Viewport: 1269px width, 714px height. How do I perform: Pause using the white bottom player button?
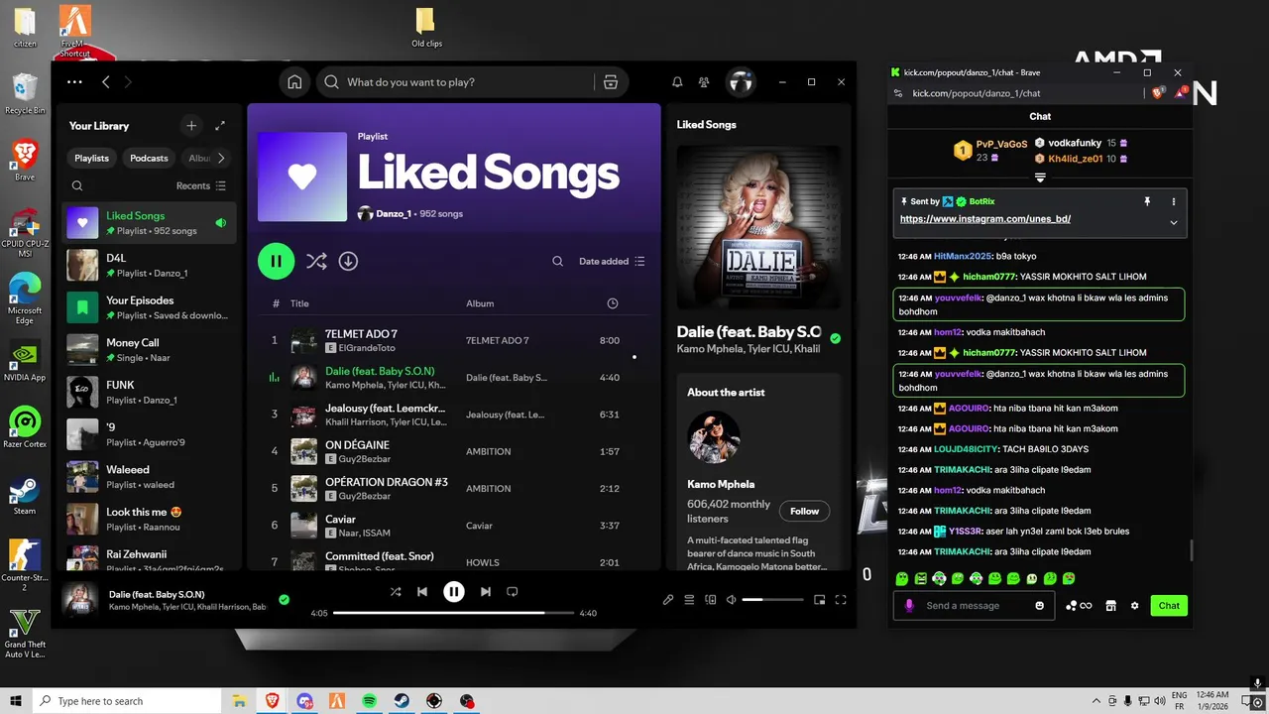point(454,592)
